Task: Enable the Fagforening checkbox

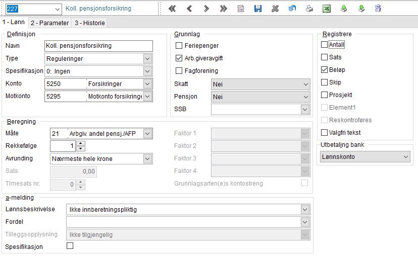Action: (x=179, y=70)
